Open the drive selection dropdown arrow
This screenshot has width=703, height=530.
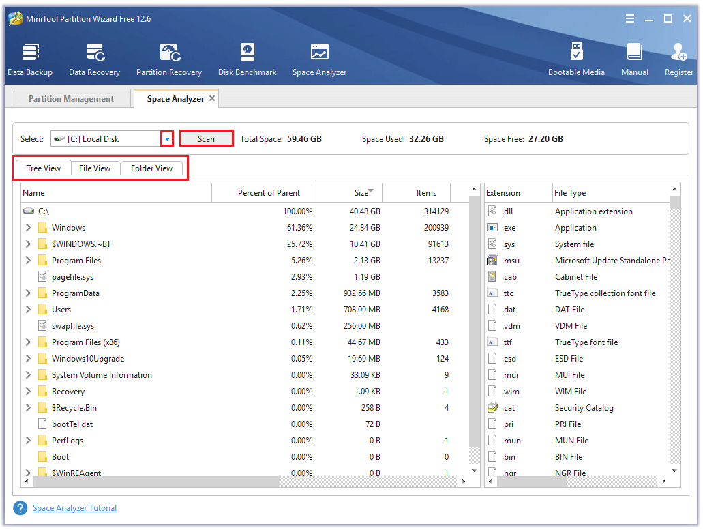click(167, 139)
